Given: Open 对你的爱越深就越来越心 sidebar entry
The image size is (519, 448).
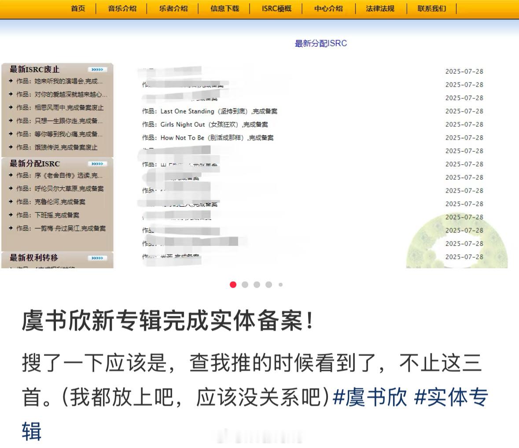Looking at the screenshot, I should click(62, 94).
